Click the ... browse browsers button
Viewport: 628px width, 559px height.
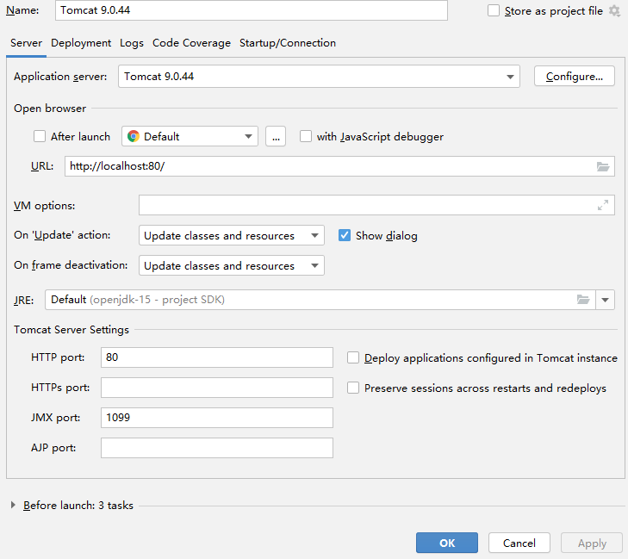tap(276, 137)
